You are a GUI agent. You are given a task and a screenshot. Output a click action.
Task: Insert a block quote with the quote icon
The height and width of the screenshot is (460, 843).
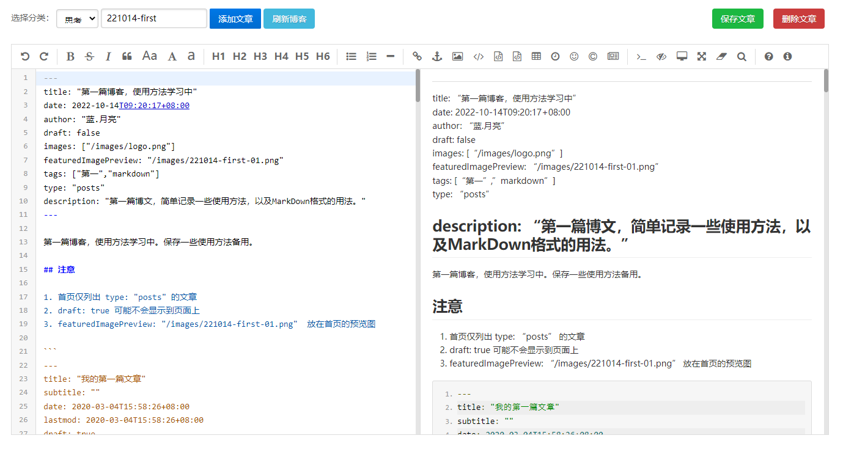point(127,56)
